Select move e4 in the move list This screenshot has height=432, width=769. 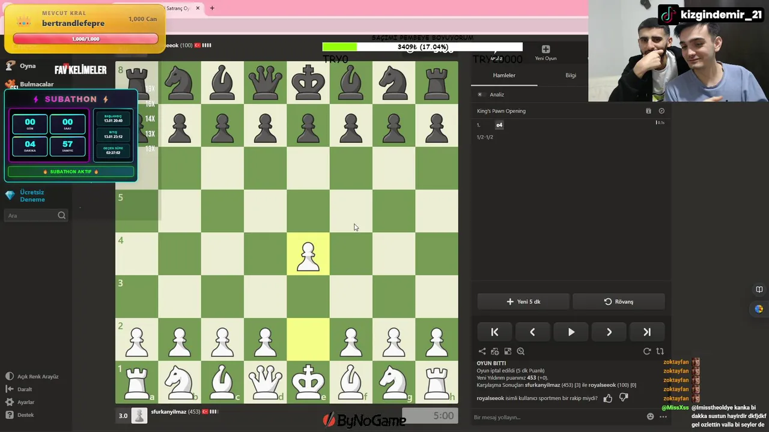(x=499, y=125)
